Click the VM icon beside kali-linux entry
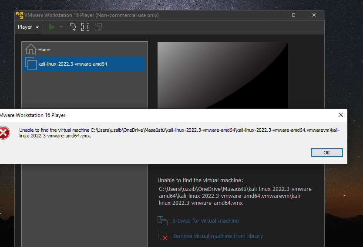 31,63
